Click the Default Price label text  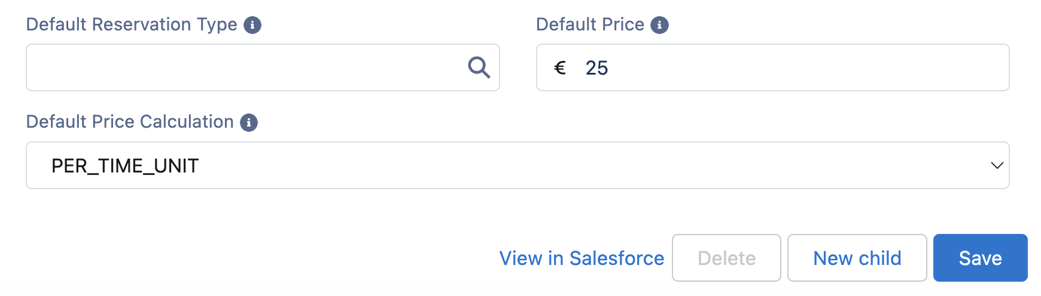[x=590, y=24]
